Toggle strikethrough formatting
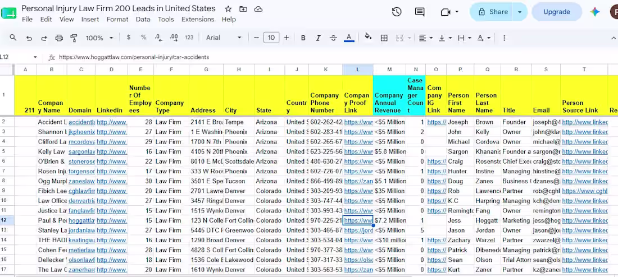 (x=333, y=38)
